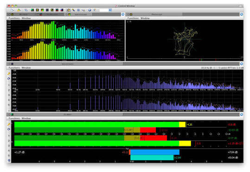Click the +5.04 dB readout
The width and height of the screenshot is (250, 172).
point(233,158)
